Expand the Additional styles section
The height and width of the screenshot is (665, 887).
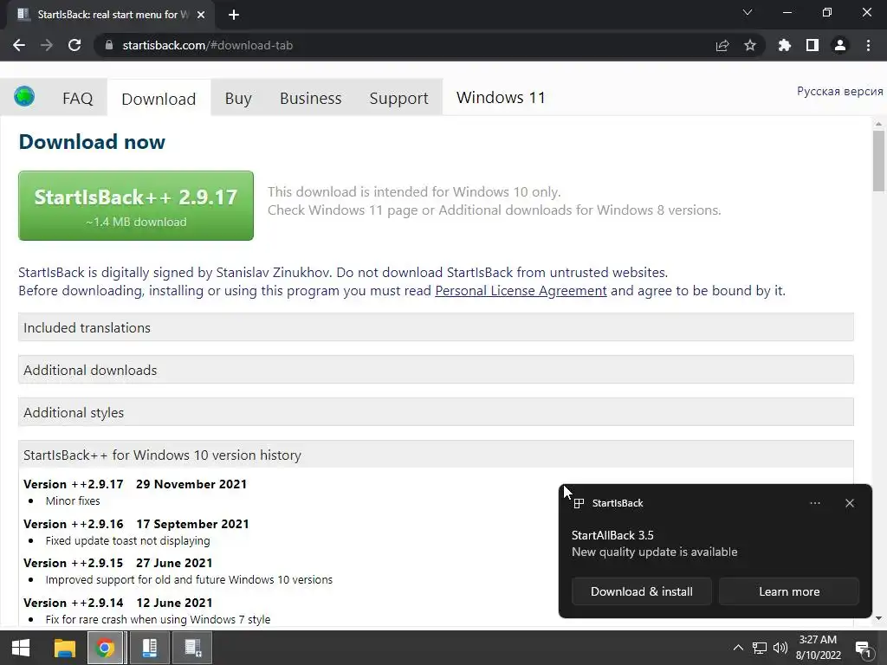[436, 412]
